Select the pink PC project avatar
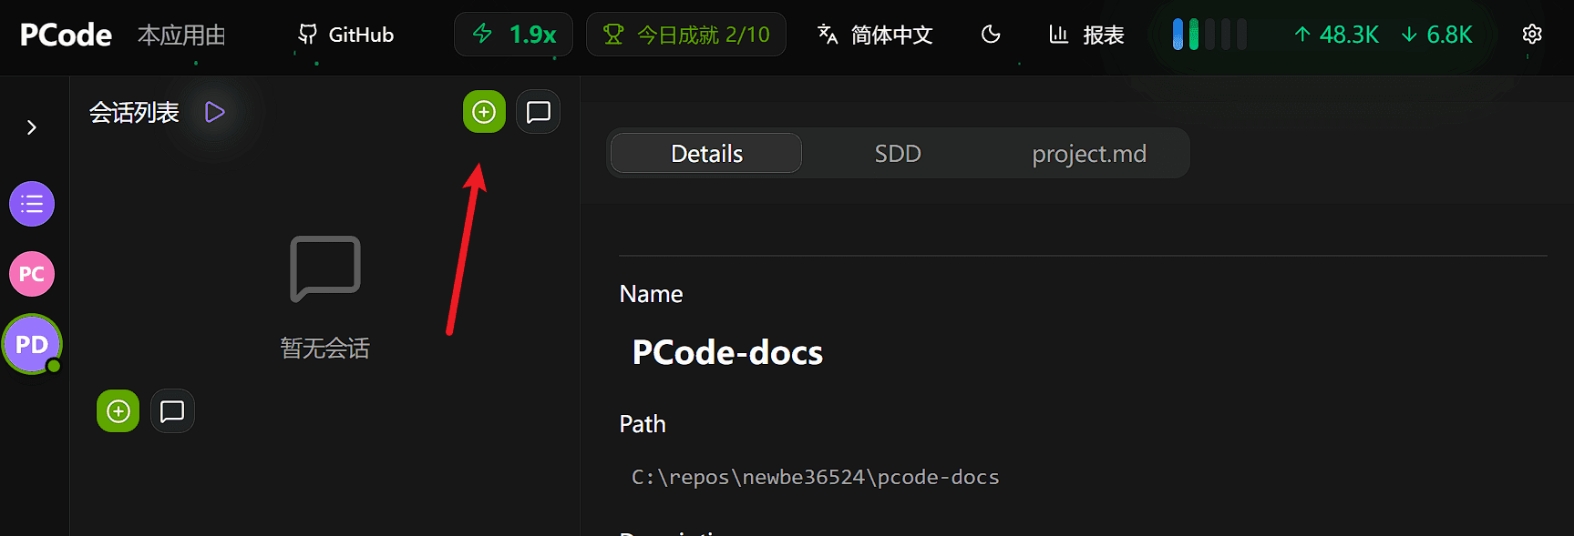 [x=32, y=274]
